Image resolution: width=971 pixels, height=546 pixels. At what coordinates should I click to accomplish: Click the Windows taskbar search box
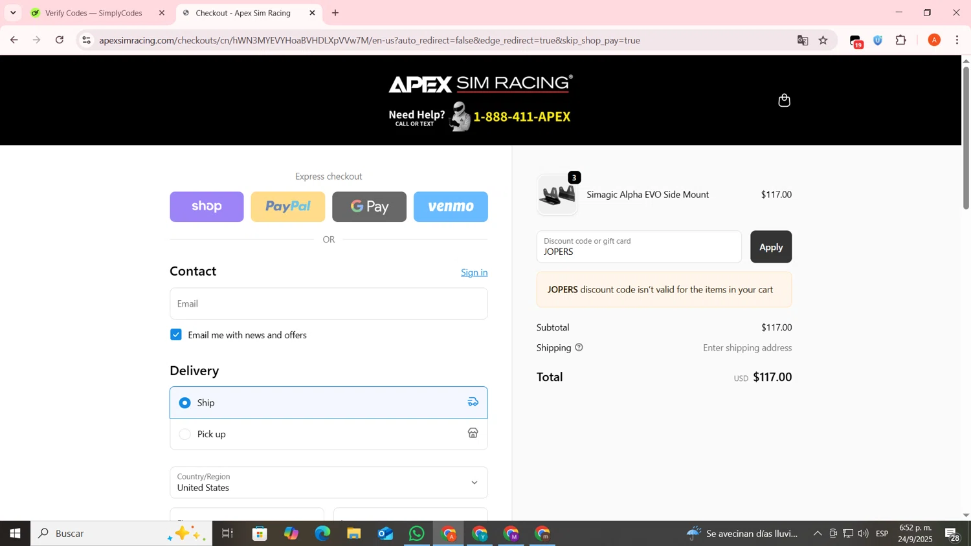(x=121, y=534)
